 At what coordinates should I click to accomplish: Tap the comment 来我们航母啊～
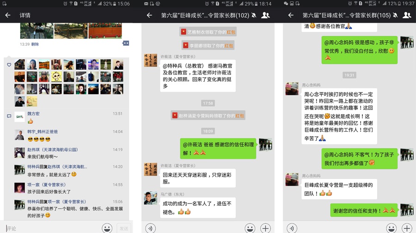(43, 157)
